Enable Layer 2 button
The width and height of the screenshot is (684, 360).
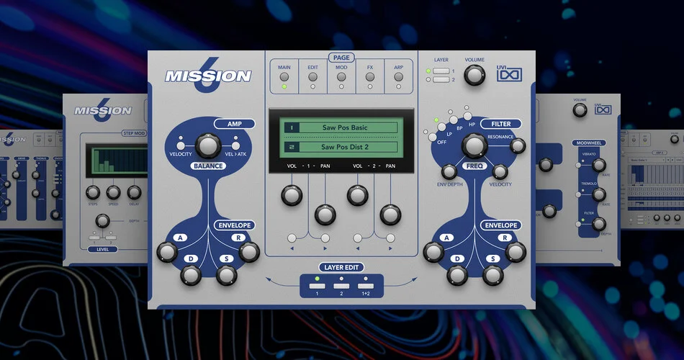(441, 79)
